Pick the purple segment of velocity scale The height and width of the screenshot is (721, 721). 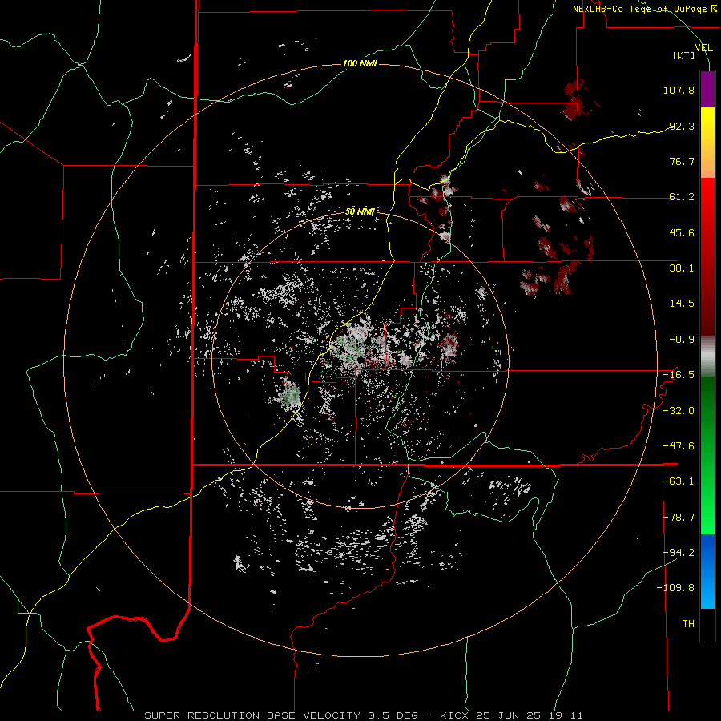(x=707, y=89)
